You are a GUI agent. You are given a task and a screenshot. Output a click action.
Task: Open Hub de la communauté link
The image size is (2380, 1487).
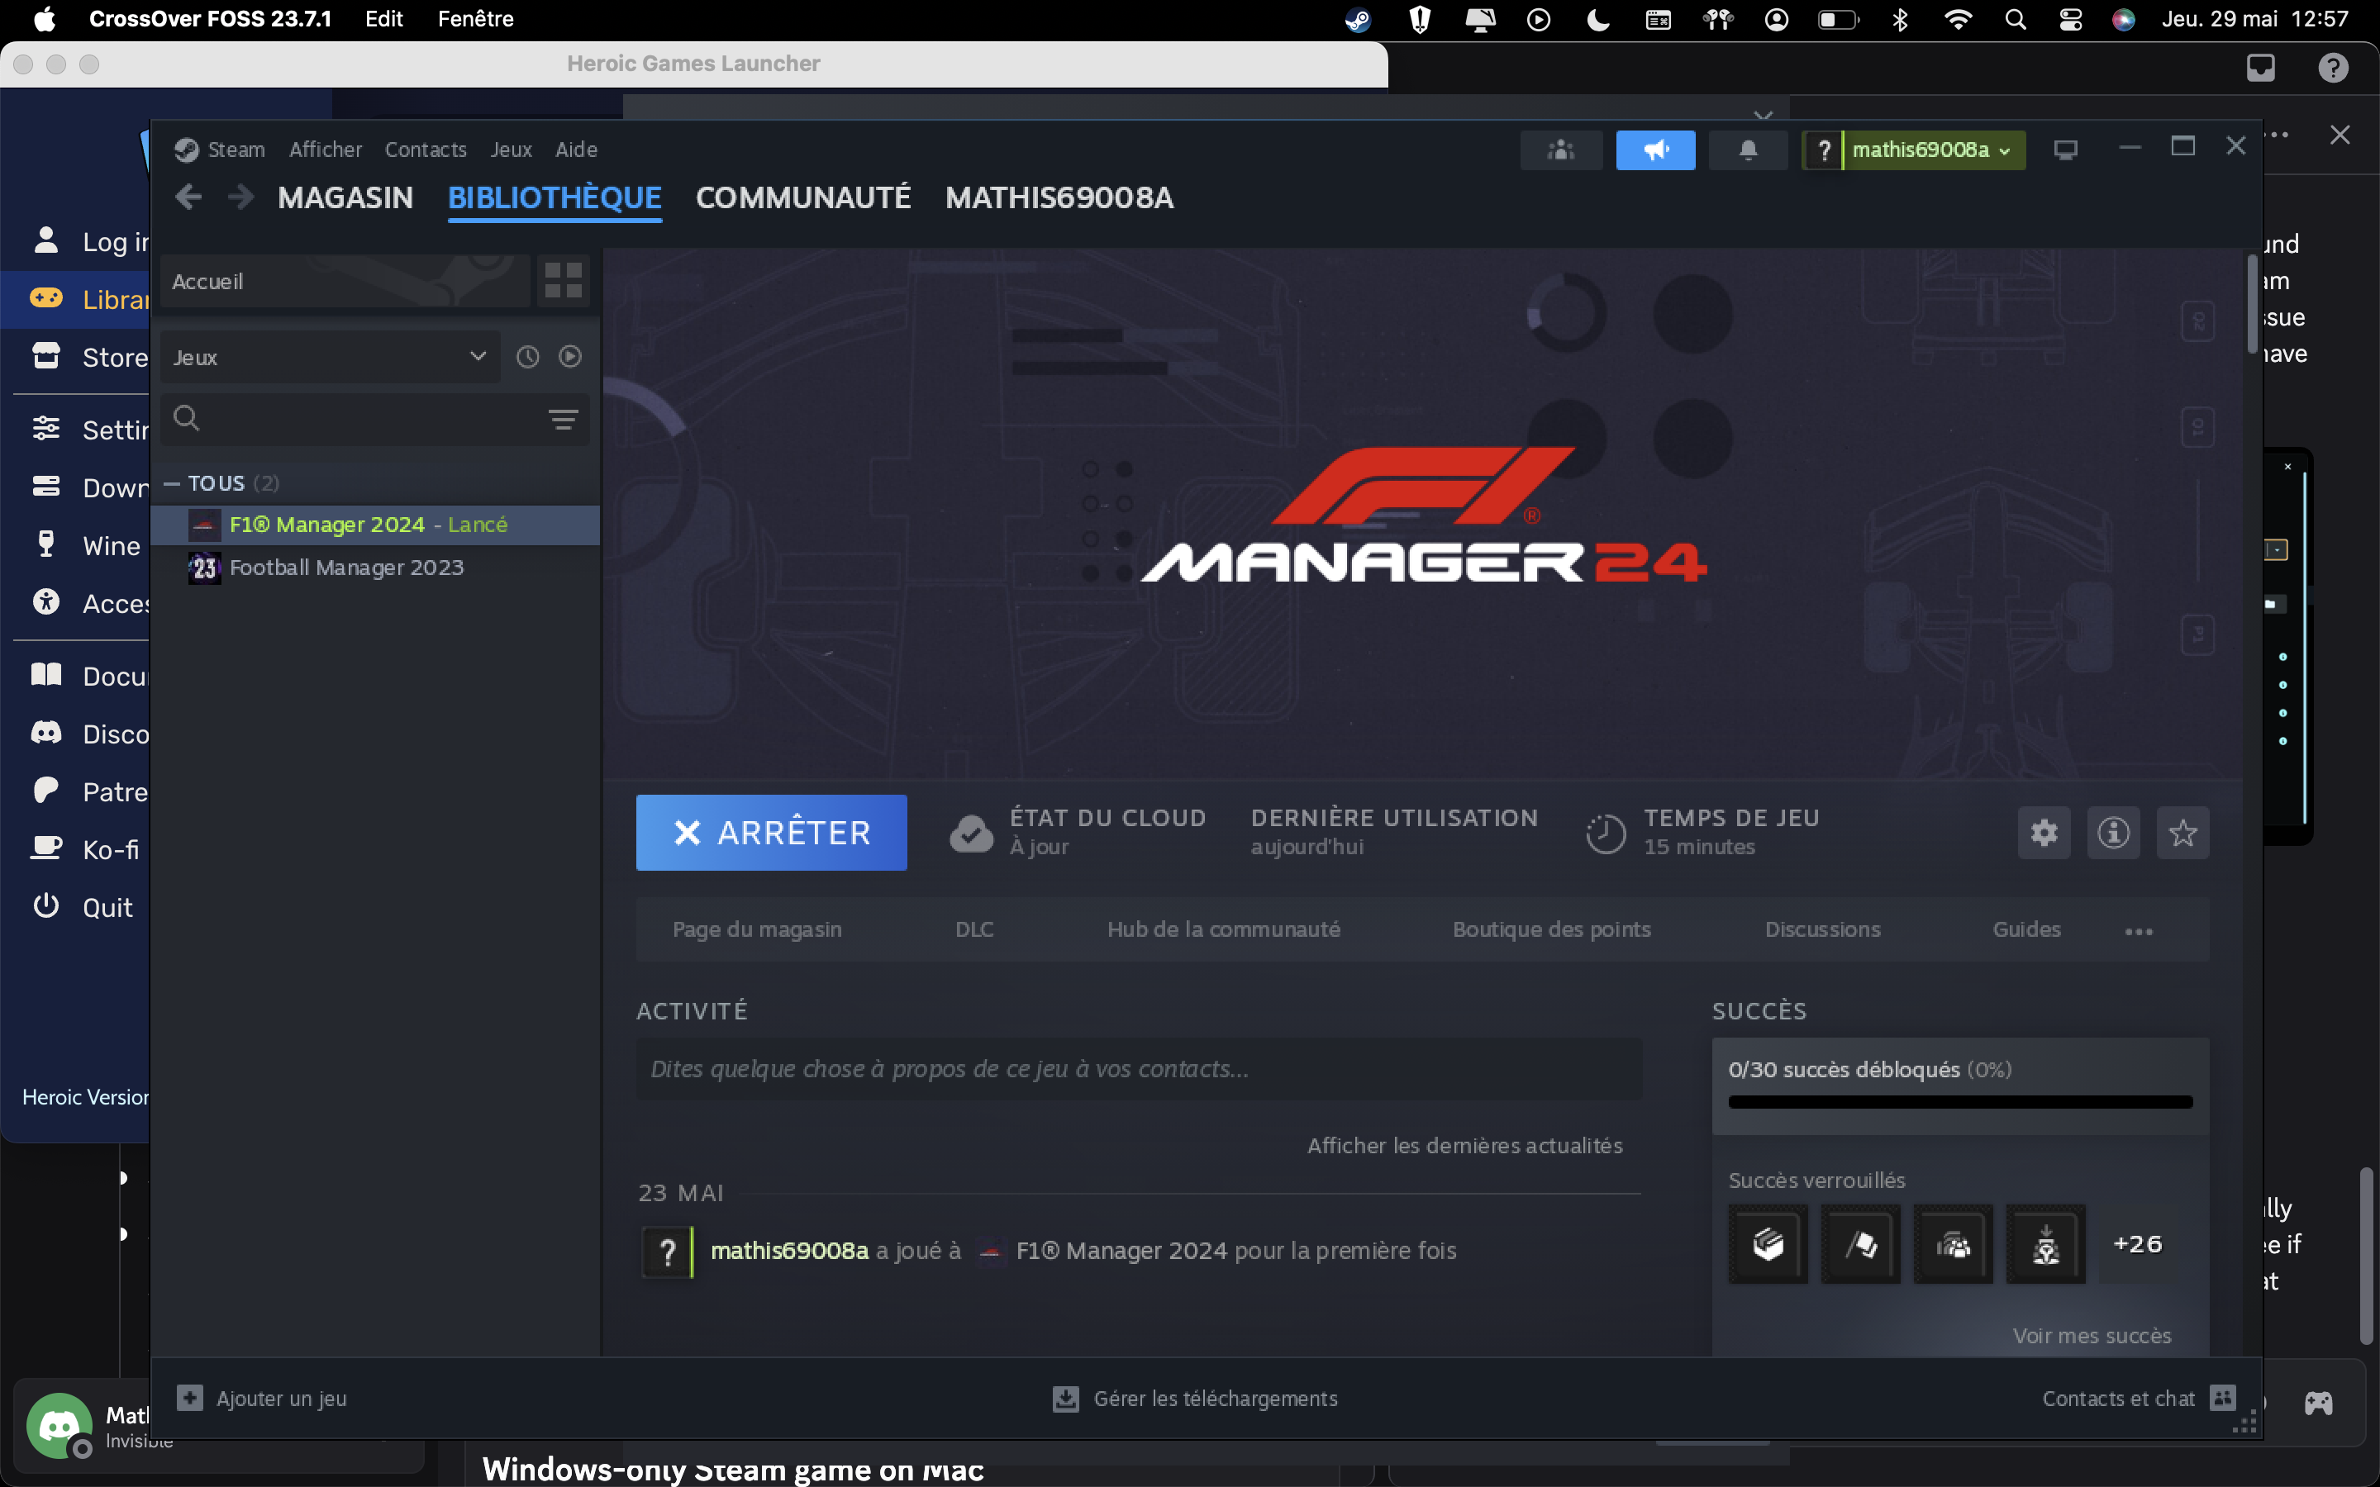click(x=1223, y=929)
